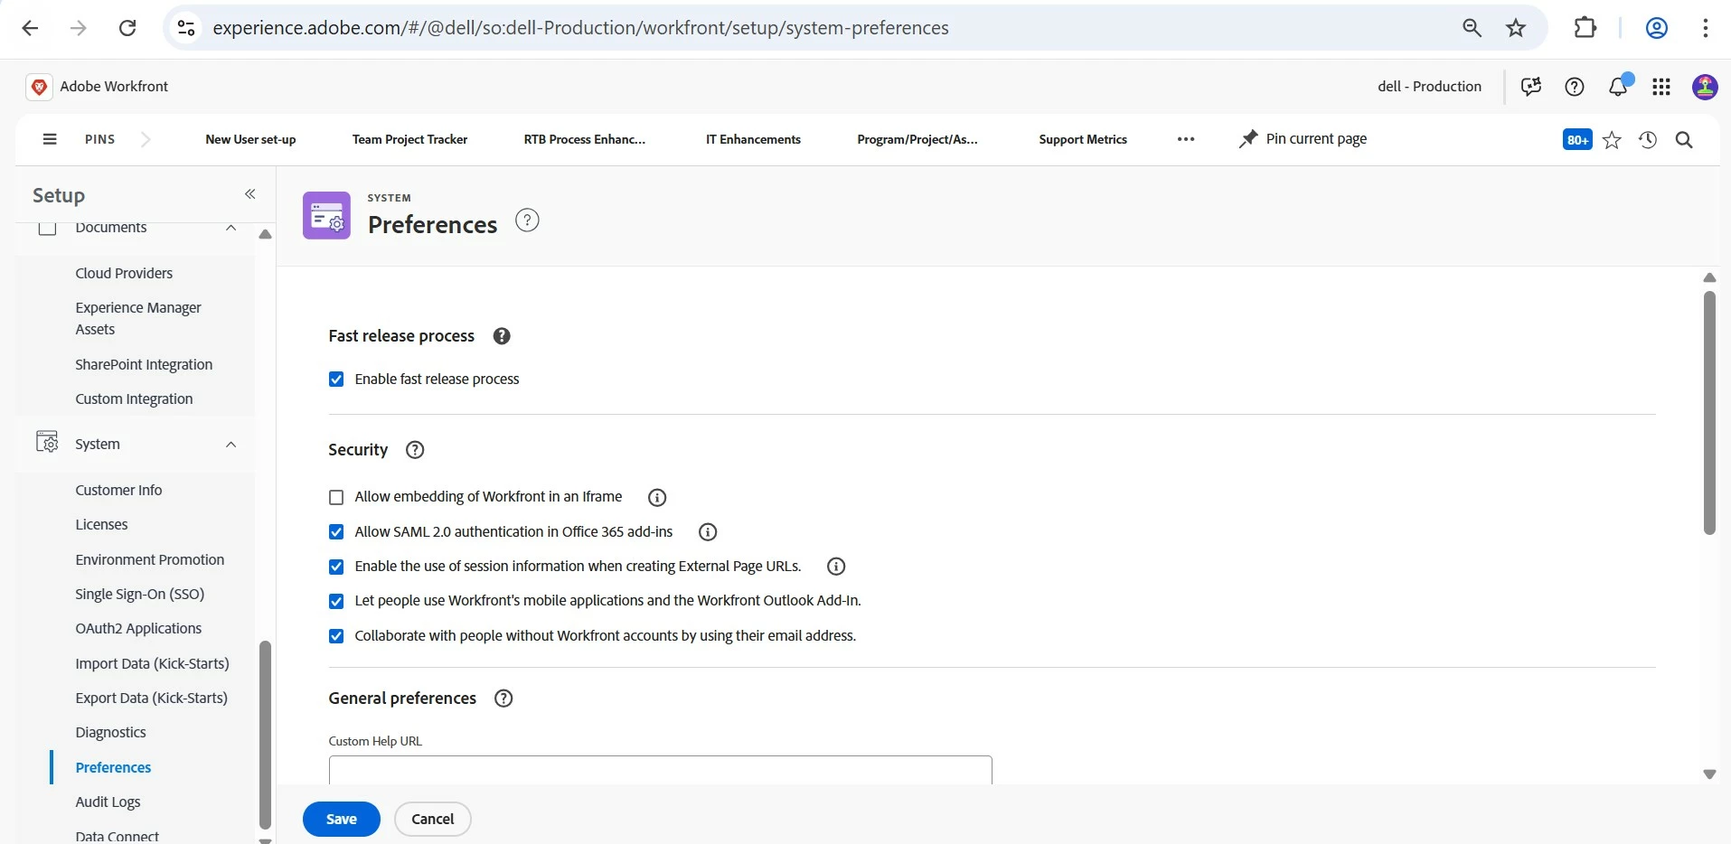The image size is (1731, 844).
Task: Open SharePoint Integration settings
Action: point(144,365)
